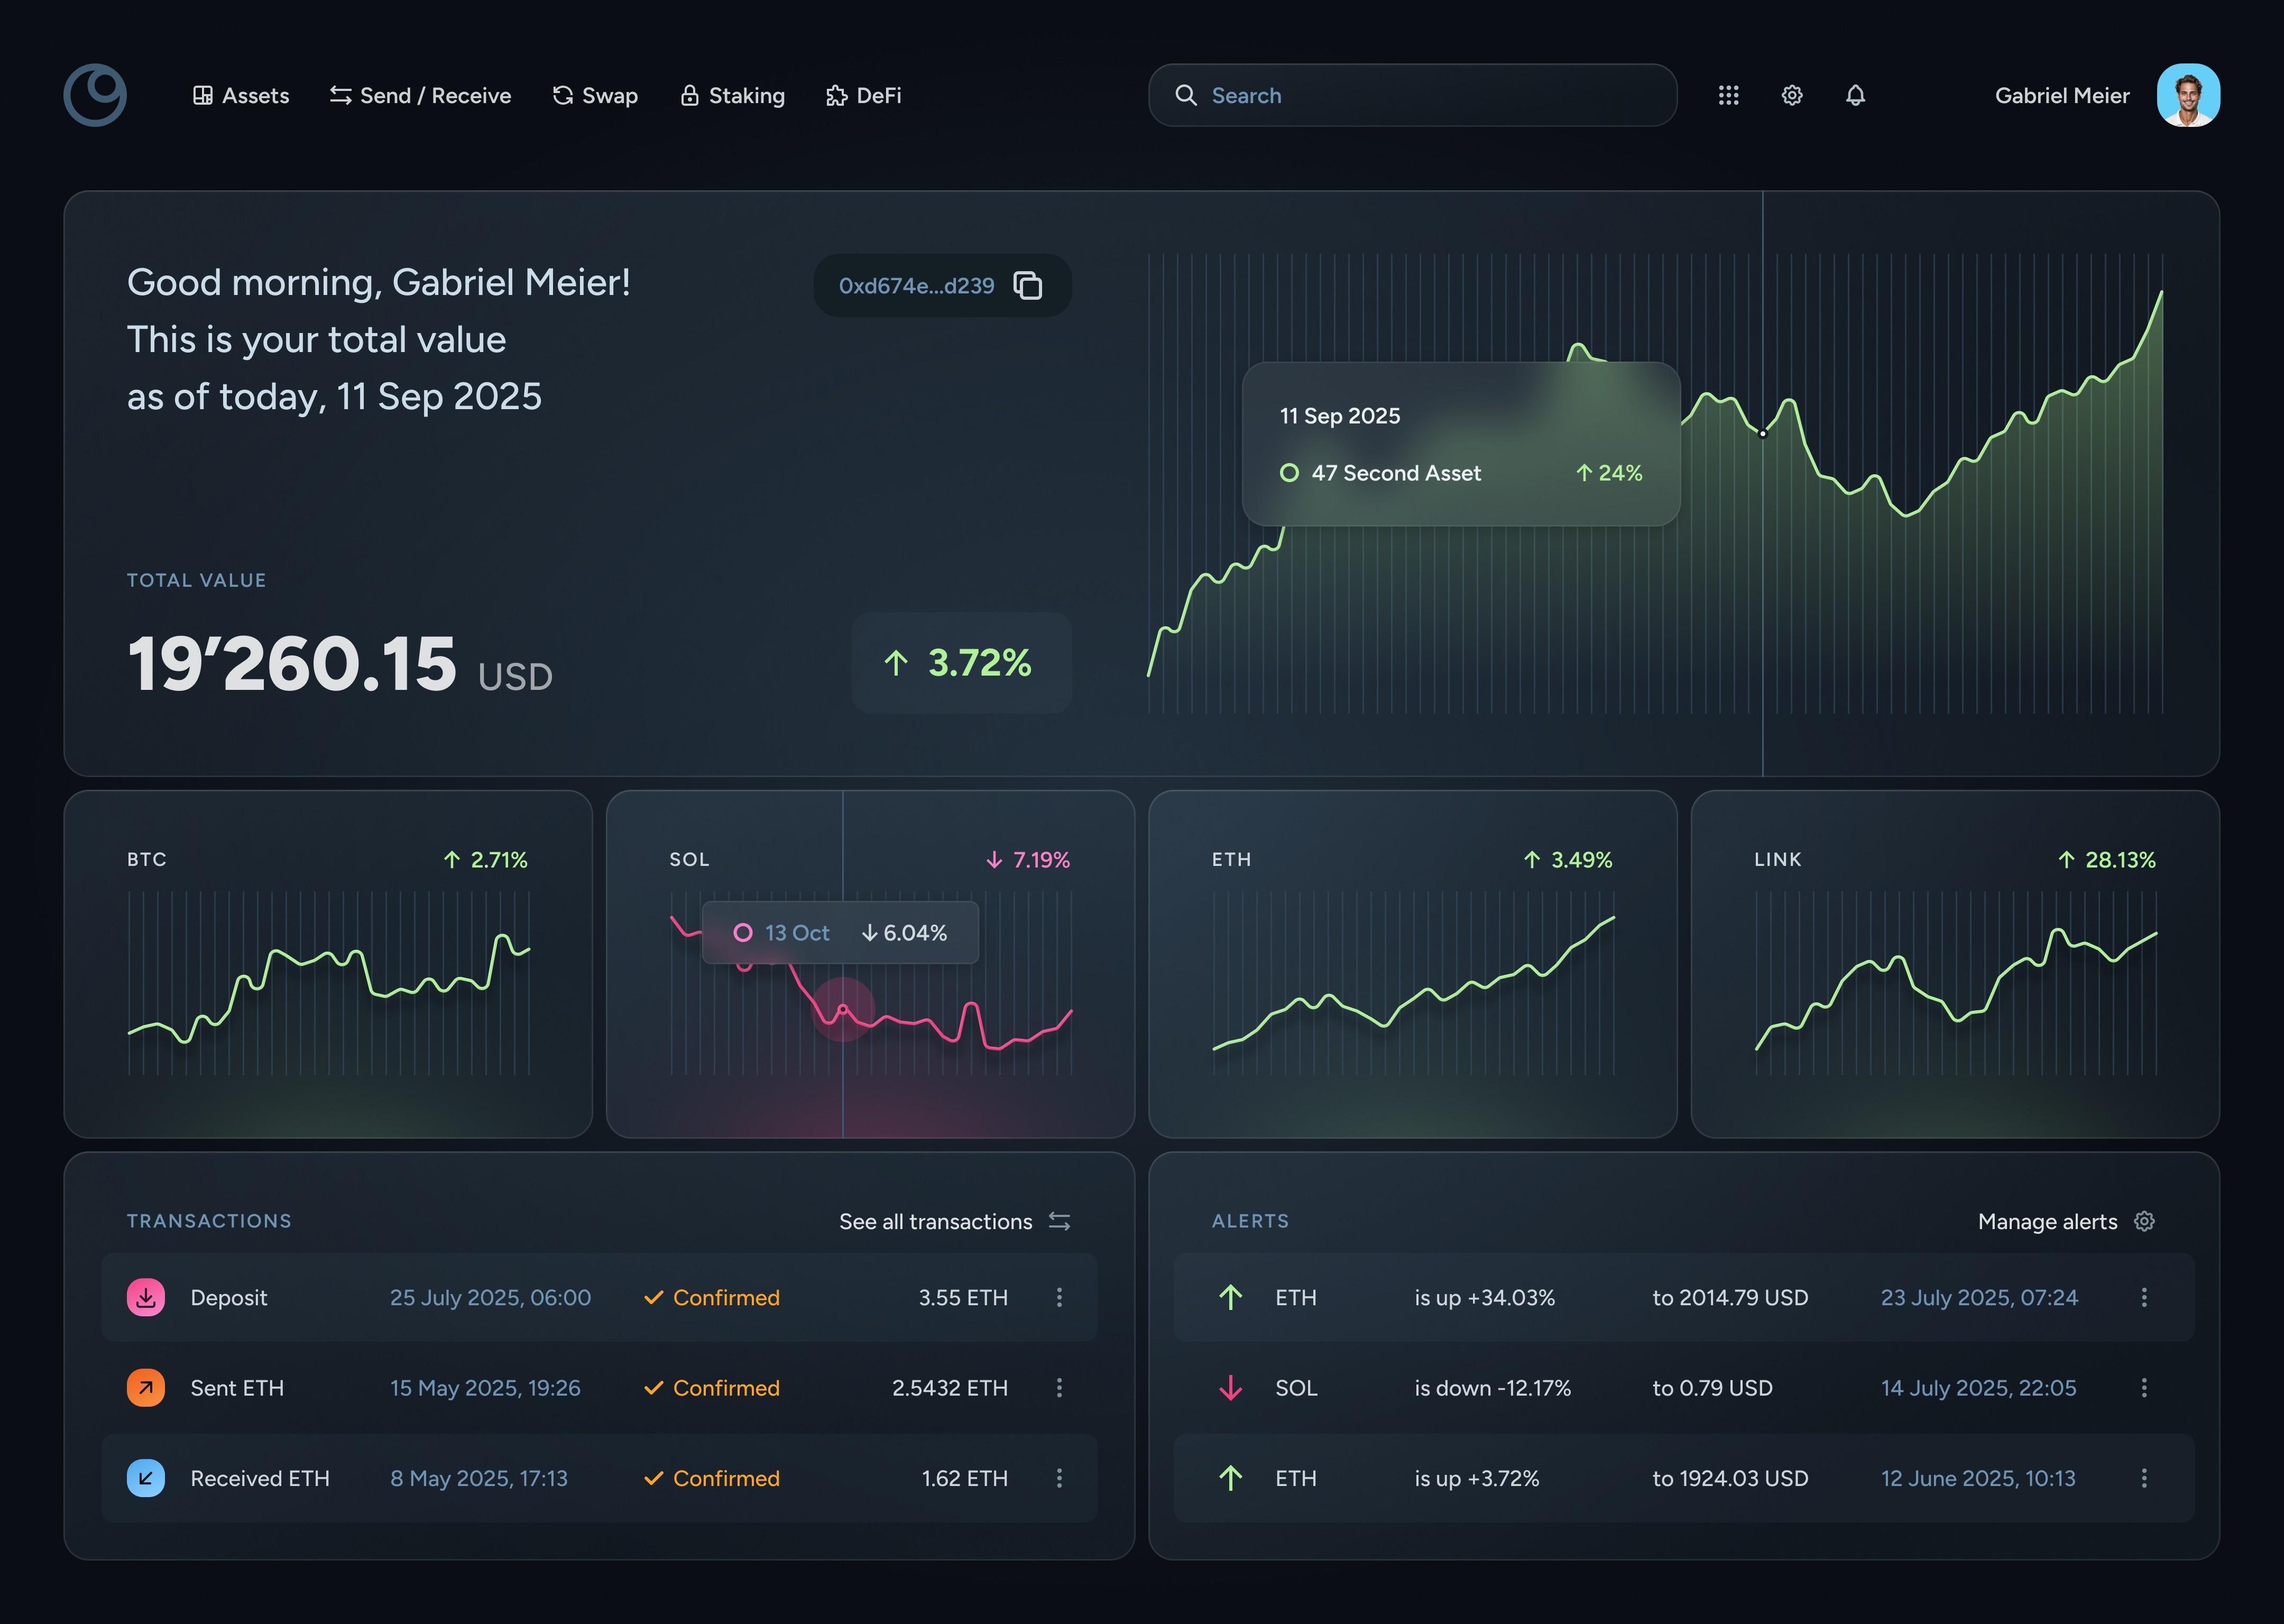Viewport: 2284px width, 1624px height.
Task: Open options menu for the Deposit transaction
Action: 1059,1297
